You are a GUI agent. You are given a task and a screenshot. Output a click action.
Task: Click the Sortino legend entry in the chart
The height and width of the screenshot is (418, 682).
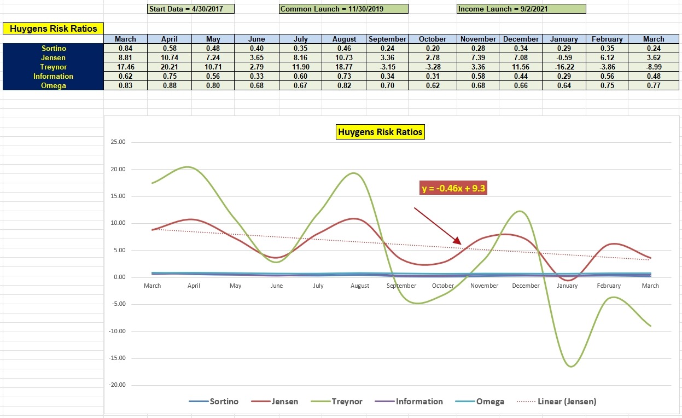(x=214, y=402)
